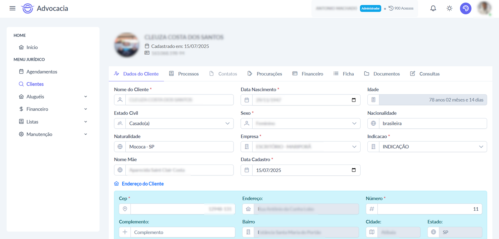Expand the Financeiro sidebar submenu
Image resolution: width=499 pixels, height=239 pixels.
tap(53, 109)
